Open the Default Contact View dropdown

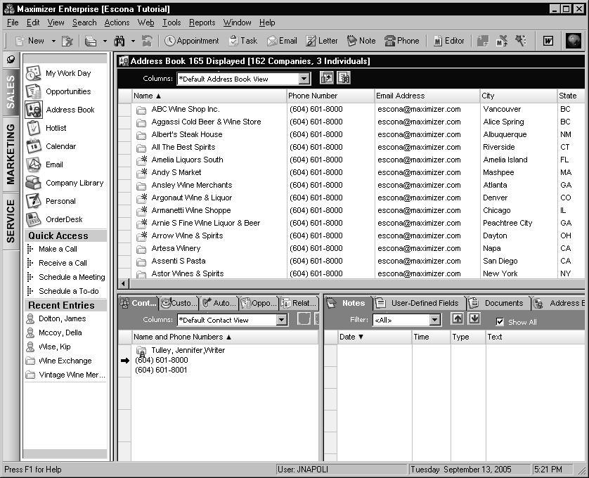pyautogui.click(x=281, y=320)
